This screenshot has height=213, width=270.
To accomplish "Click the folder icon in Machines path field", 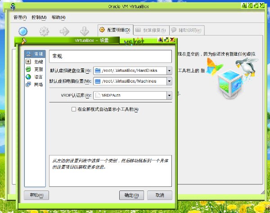I will (98, 81).
